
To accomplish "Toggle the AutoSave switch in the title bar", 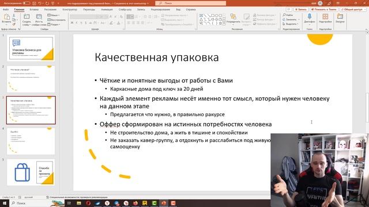I will tap(26, 3).
